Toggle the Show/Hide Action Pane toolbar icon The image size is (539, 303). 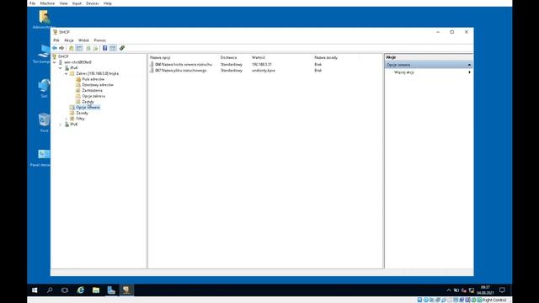[x=113, y=48]
